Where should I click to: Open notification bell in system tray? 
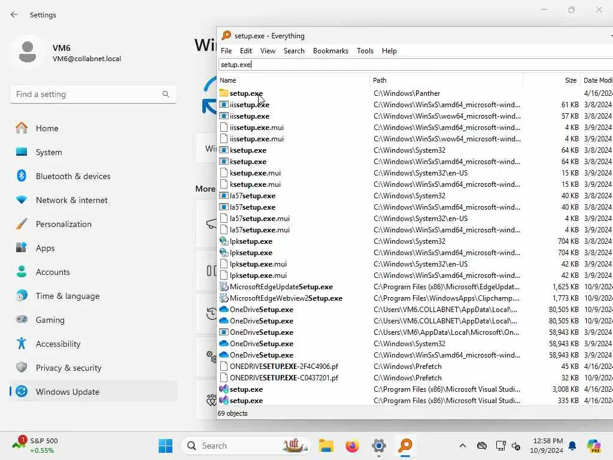572,446
